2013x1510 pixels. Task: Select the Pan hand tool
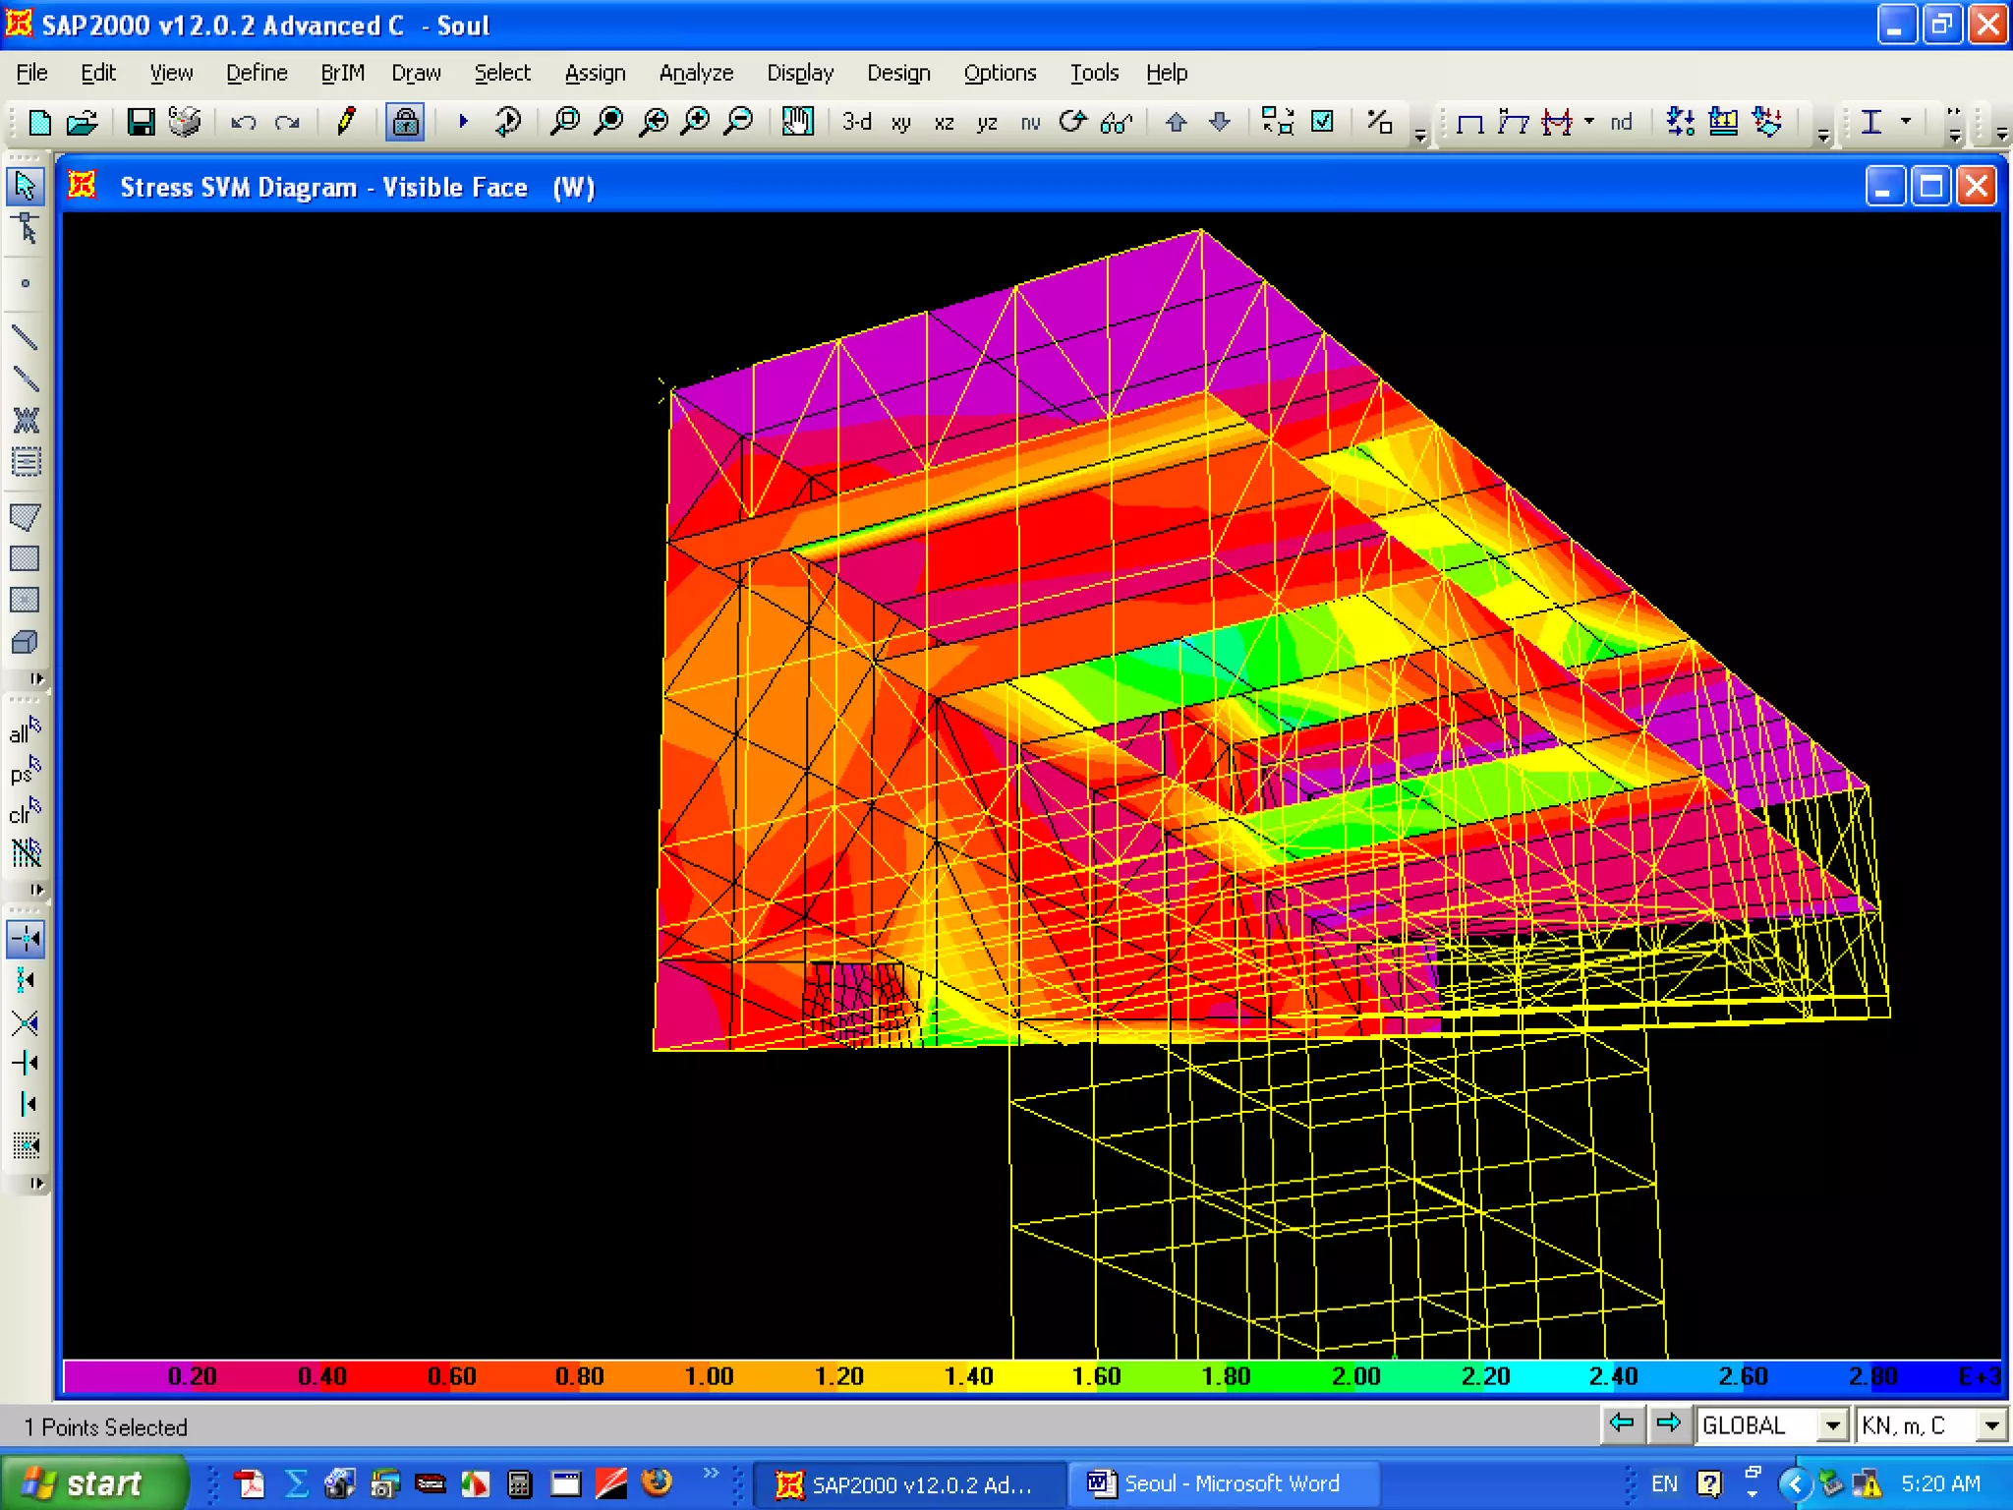[x=797, y=122]
